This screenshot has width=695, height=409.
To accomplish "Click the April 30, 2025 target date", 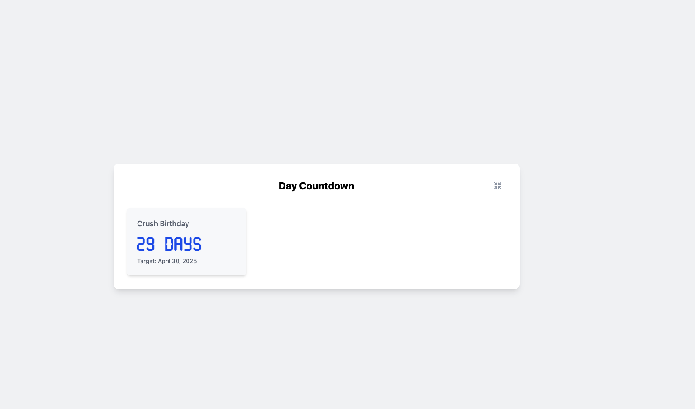I will pos(177,261).
